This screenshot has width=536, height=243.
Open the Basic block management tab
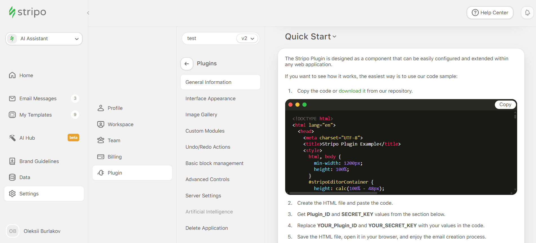click(220, 163)
